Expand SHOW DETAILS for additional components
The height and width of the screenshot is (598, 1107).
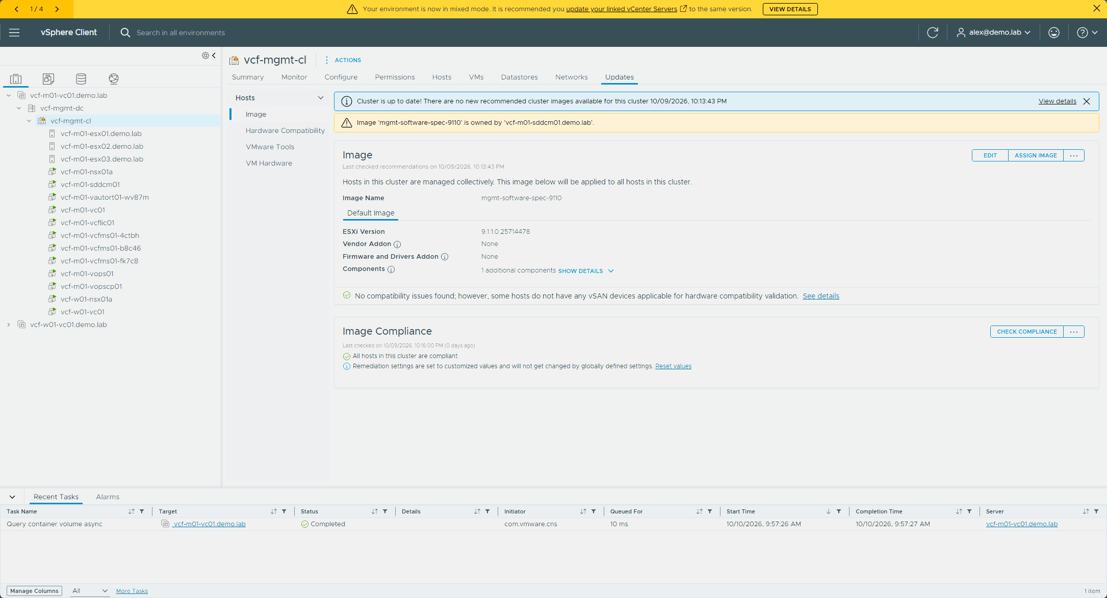point(586,271)
